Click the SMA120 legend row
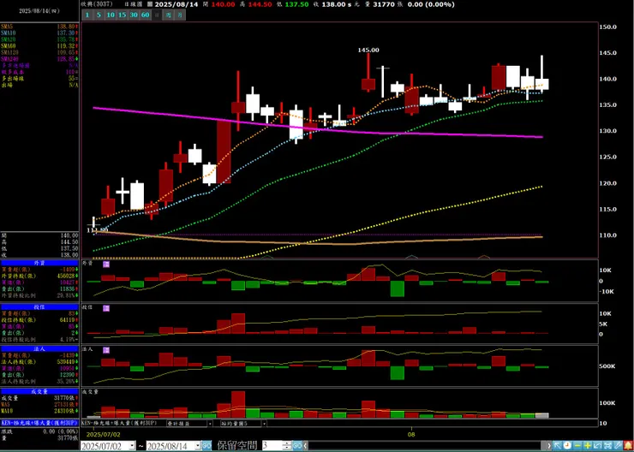 (39, 52)
